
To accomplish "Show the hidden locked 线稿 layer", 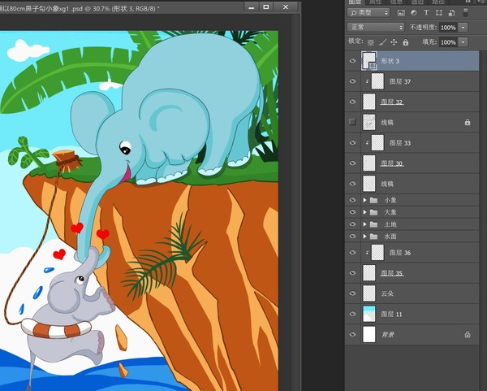I will tap(352, 122).
